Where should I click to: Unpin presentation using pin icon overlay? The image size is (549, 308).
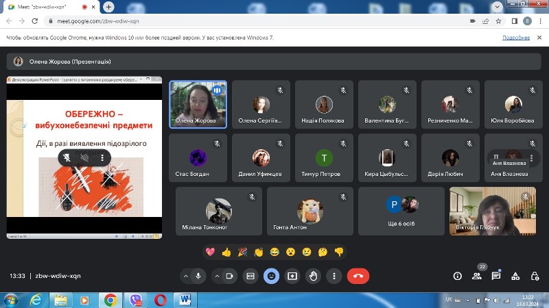[67, 158]
